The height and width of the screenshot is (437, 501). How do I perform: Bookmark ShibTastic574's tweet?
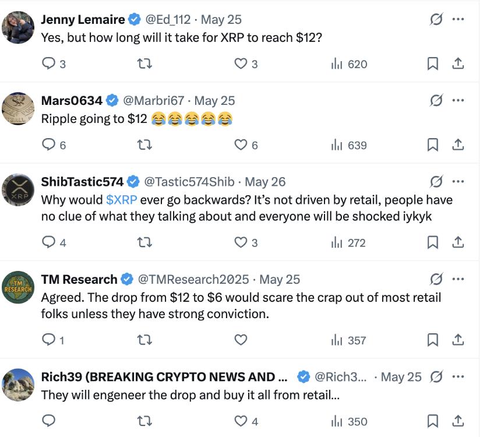[433, 242]
